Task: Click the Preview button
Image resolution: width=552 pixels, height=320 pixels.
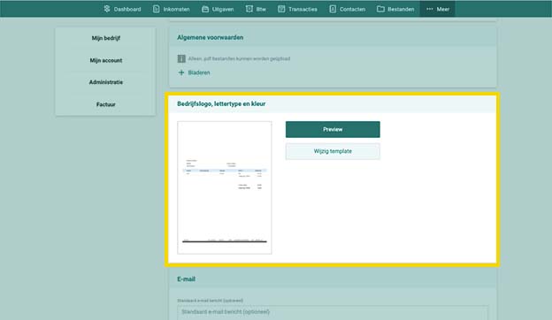Action: pos(333,129)
